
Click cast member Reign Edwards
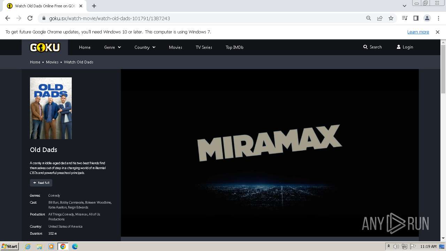pos(78,207)
